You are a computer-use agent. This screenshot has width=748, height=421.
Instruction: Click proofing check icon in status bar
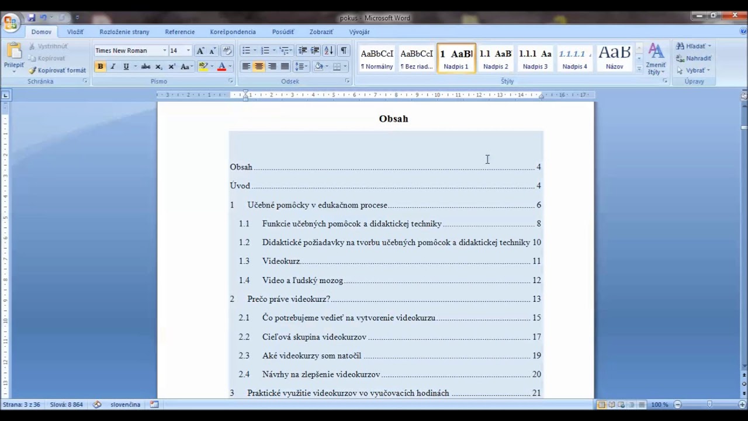pyautogui.click(x=97, y=405)
